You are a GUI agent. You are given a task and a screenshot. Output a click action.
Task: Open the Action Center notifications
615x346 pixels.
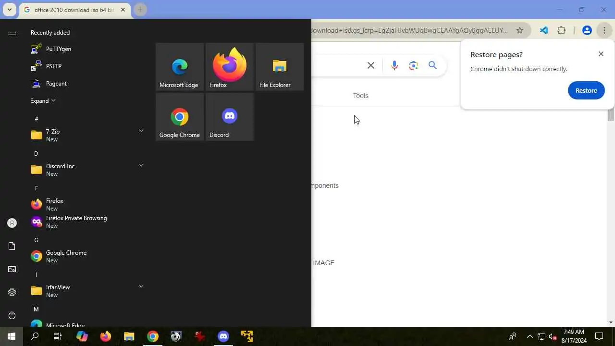click(x=600, y=336)
